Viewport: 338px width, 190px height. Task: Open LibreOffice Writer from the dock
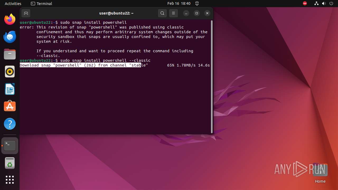point(10,89)
